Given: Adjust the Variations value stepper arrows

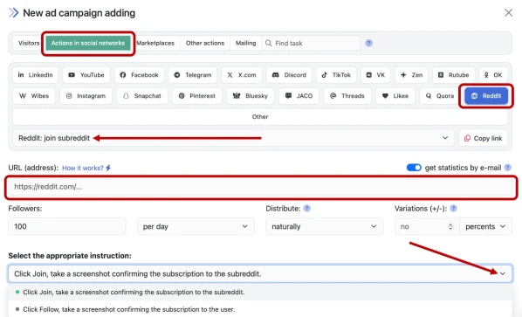Looking at the screenshot, I should point(450,226).
